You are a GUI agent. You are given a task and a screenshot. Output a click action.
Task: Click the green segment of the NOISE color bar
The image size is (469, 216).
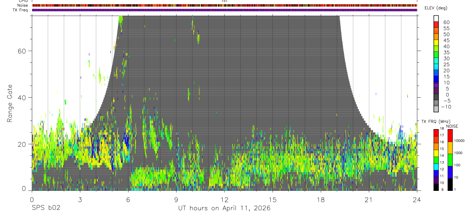[450, 160]
